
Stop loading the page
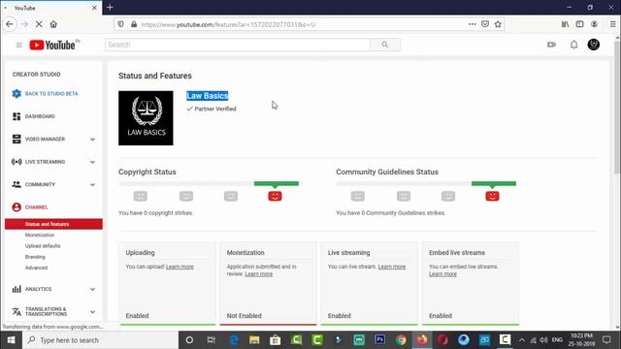[x=39, y=24]
